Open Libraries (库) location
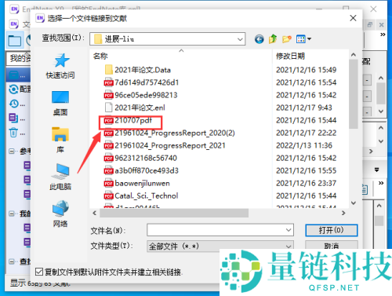392x296 pixels. pos(60,140)
